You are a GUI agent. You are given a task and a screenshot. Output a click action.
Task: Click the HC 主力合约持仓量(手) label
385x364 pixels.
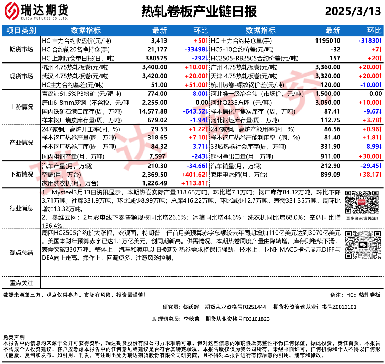241,41
